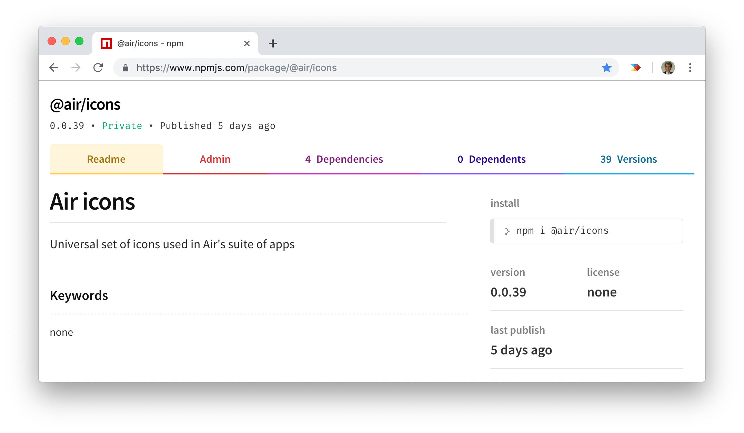The width and height of the screenshot is (744, 433).
Task: Click the @air/icons package title
Action: click(x=85, y=104)
